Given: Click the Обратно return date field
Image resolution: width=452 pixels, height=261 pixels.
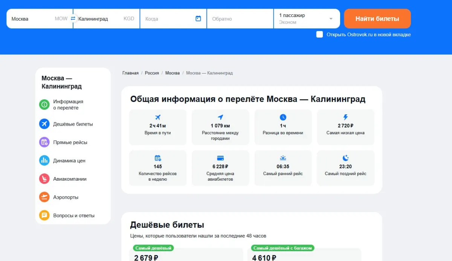Looking at the screenshot, I should 240,18.
